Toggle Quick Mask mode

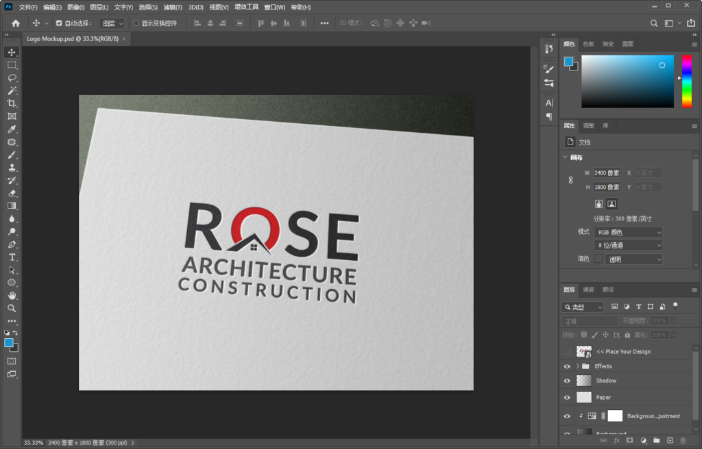[12, 361]
